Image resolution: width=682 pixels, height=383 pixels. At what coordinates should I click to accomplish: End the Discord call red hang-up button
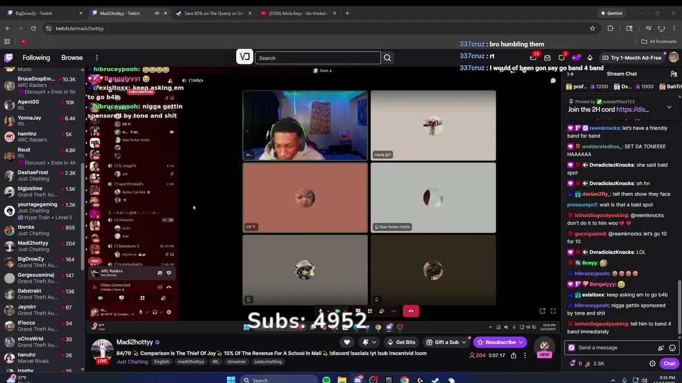coord(411,311)
